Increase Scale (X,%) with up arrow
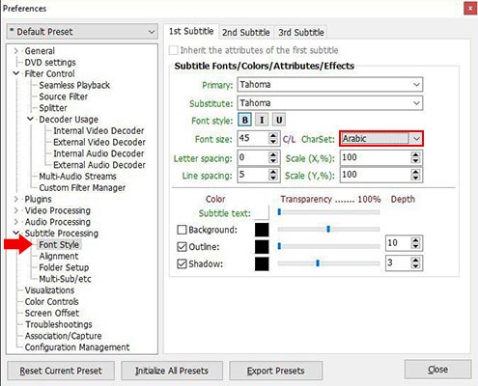 click(x=415, y=154)
